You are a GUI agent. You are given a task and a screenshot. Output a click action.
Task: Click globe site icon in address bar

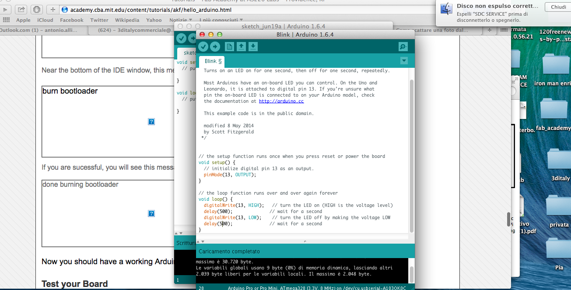click(x=65, y=10)
